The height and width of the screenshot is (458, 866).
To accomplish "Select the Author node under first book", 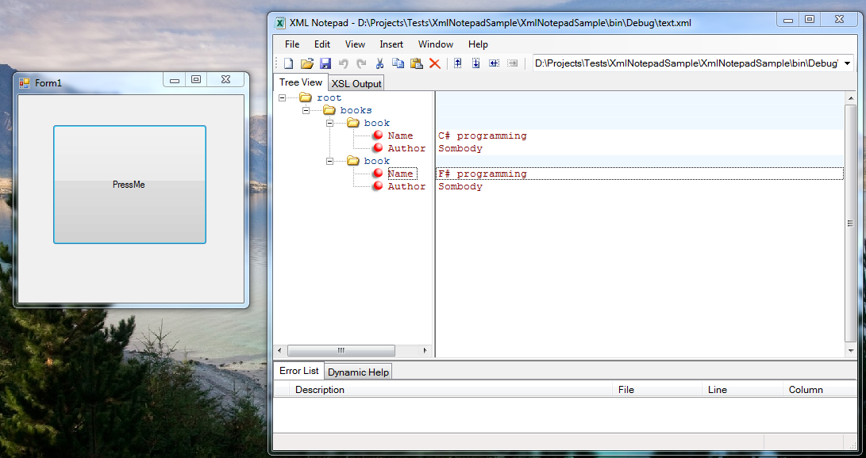I will pos(407,148).
